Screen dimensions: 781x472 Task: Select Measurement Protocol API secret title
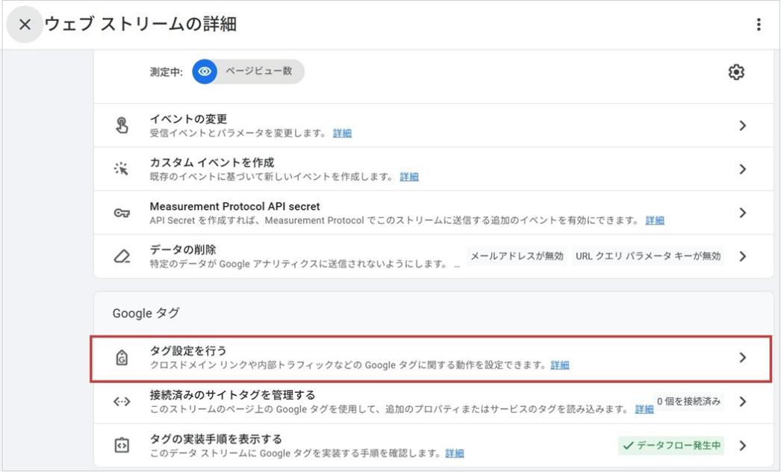(x=234, y=206)
